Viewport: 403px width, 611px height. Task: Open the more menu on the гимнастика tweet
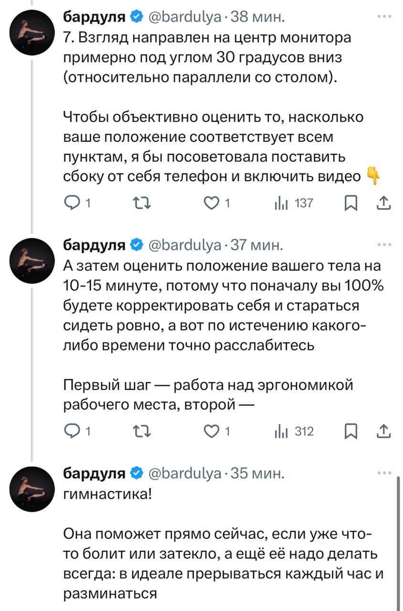384,473
